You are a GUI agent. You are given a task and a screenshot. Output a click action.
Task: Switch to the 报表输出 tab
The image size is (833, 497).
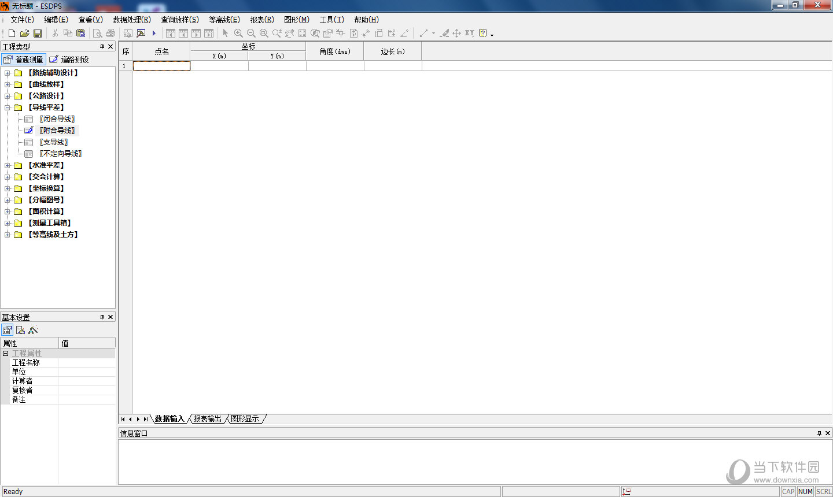(x=207, y=419)
